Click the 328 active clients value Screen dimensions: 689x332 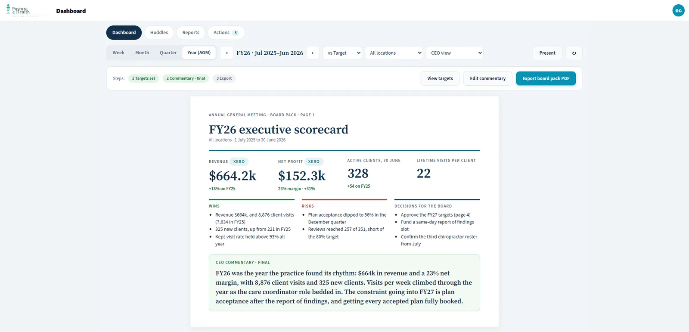tap(358, 174)
